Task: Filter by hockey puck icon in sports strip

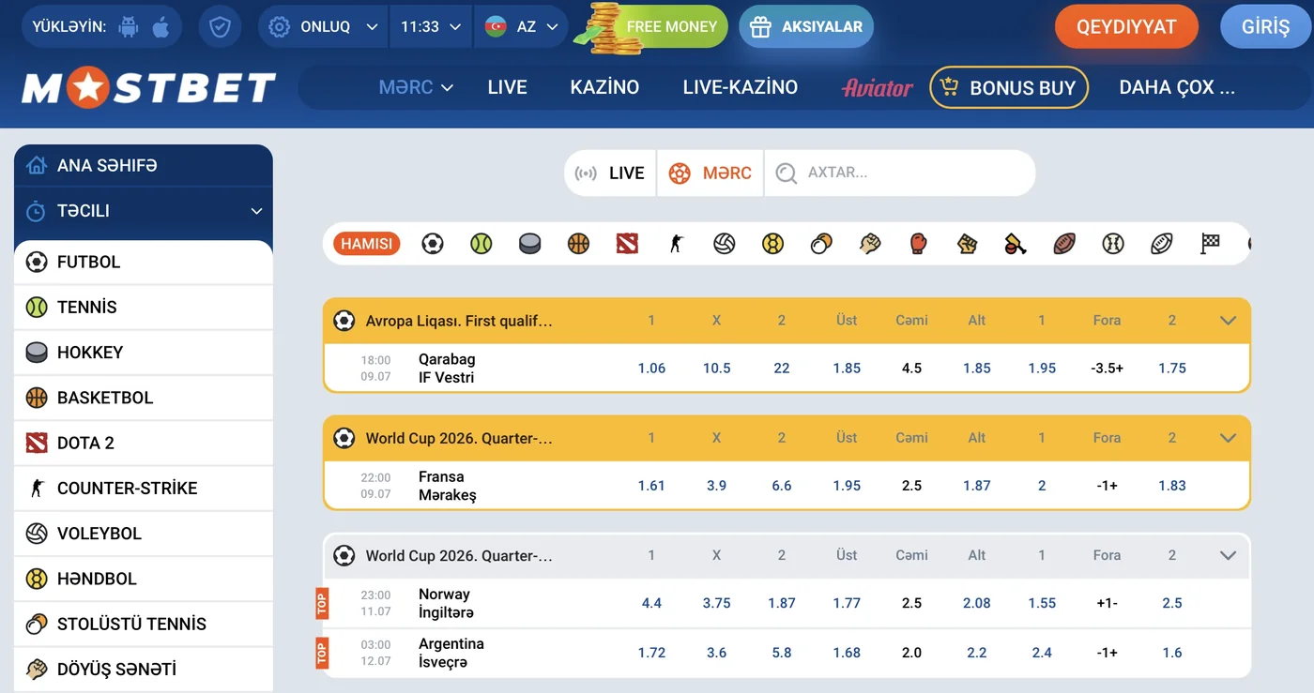Action: point(529,244)
